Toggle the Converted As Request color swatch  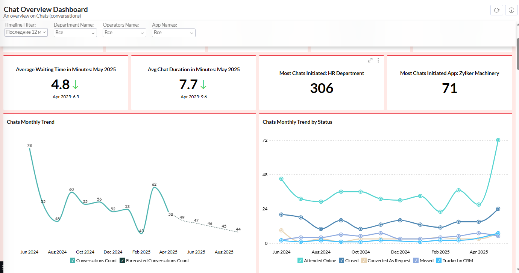364,261
